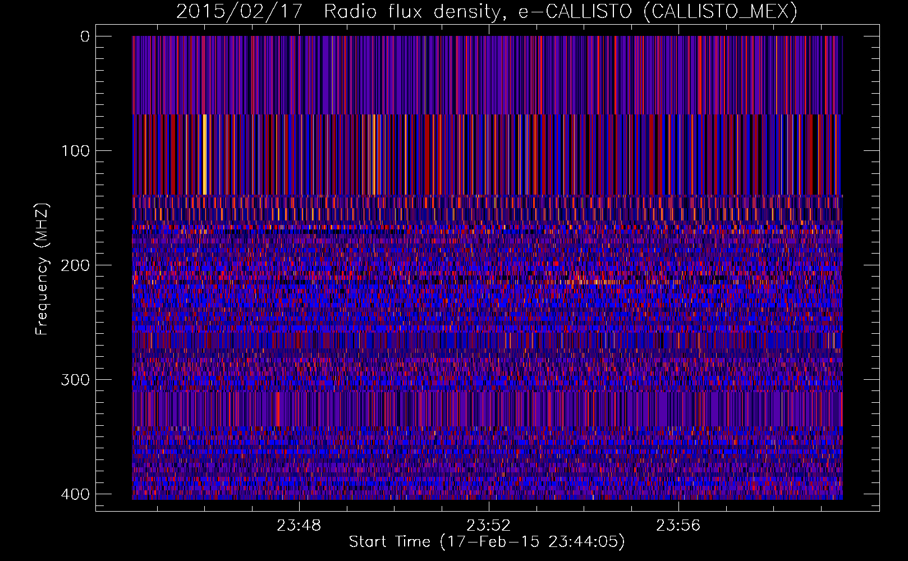
Task: Click the 23:52 time tick label
Action: click(489, 526)
